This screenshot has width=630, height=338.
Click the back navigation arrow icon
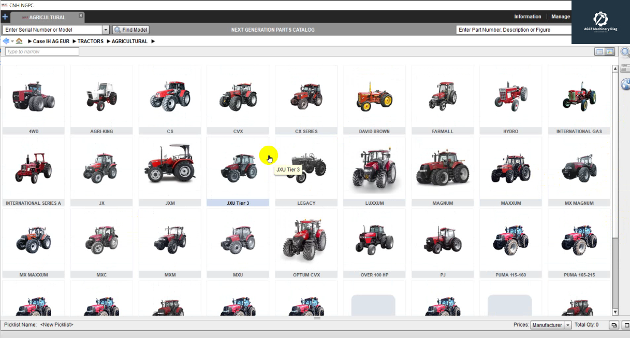[5, 41]
